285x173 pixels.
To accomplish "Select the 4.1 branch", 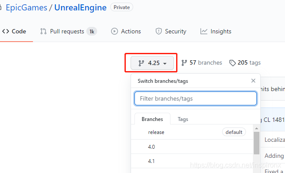I will point(192,161).
